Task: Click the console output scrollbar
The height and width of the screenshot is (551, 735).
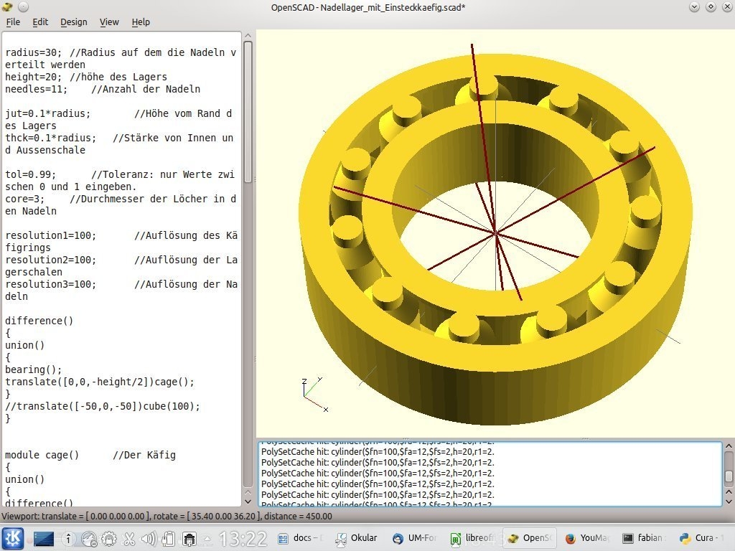Action: tap(729, 475)
